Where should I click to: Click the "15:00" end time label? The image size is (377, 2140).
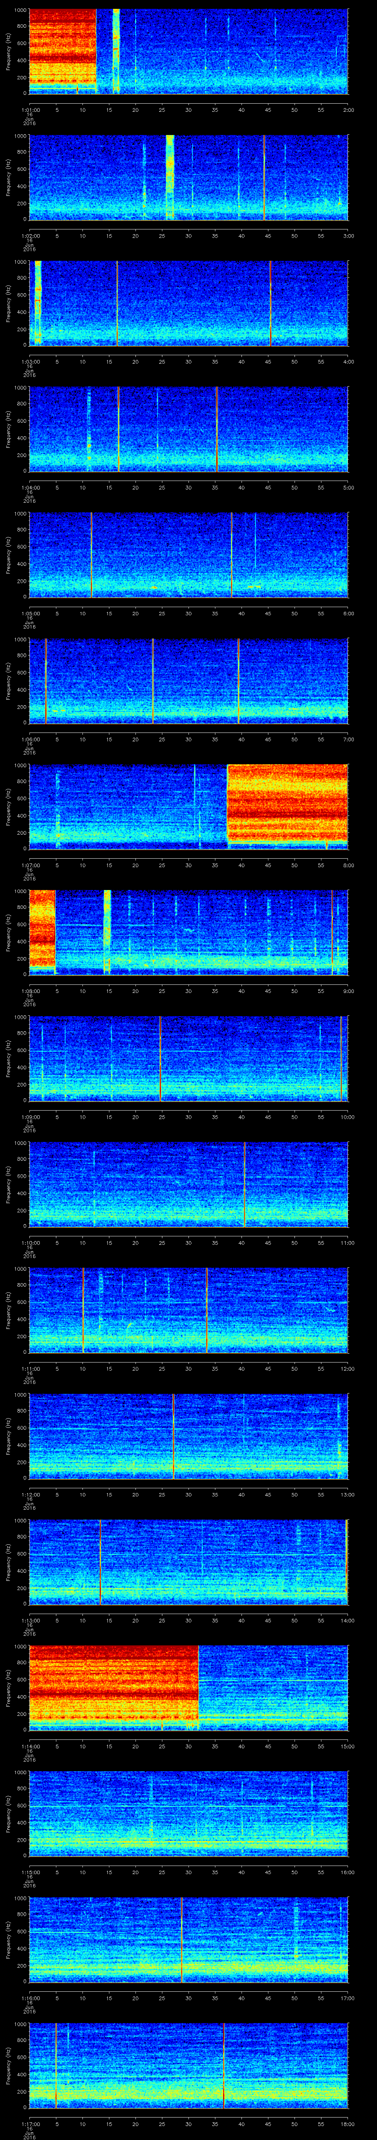(x=348, y=1745)
